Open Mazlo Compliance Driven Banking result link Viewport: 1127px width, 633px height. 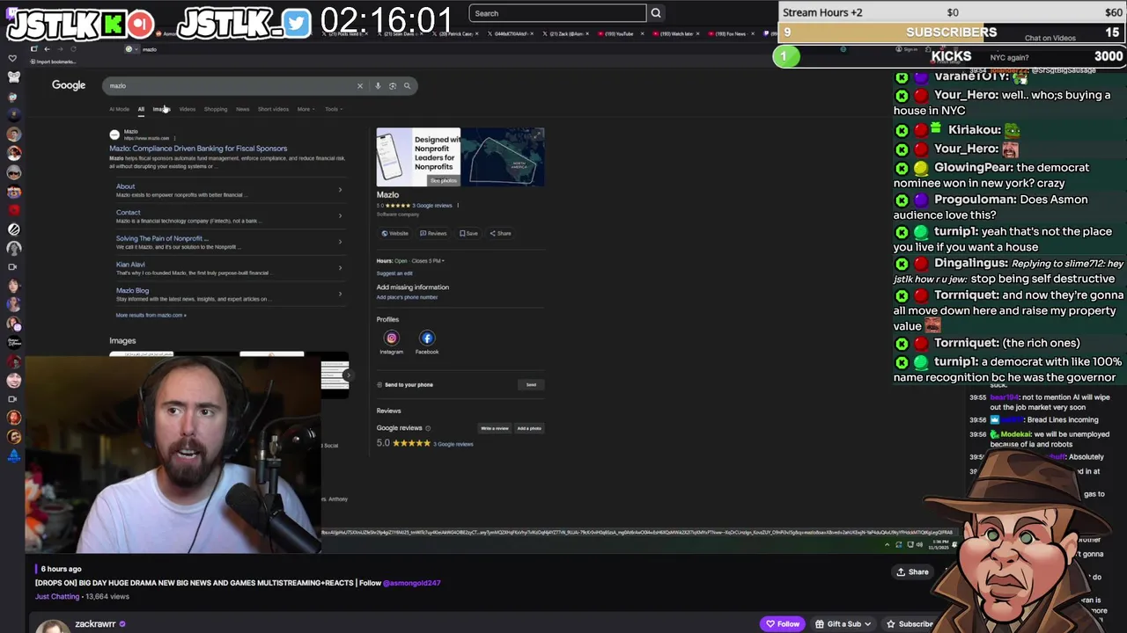click(198, 149)
